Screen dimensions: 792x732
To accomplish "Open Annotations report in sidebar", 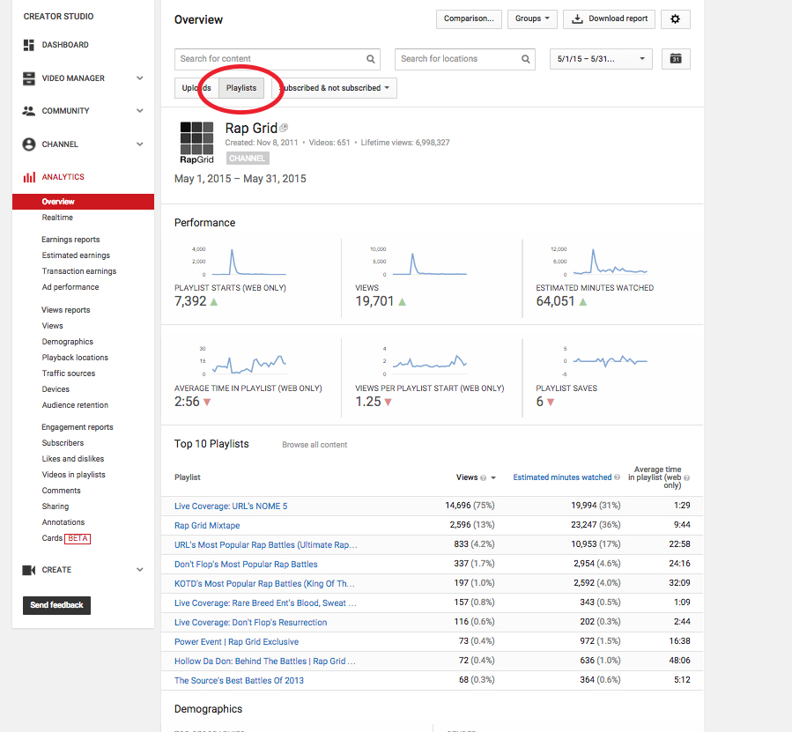I will tap(63, 523).
